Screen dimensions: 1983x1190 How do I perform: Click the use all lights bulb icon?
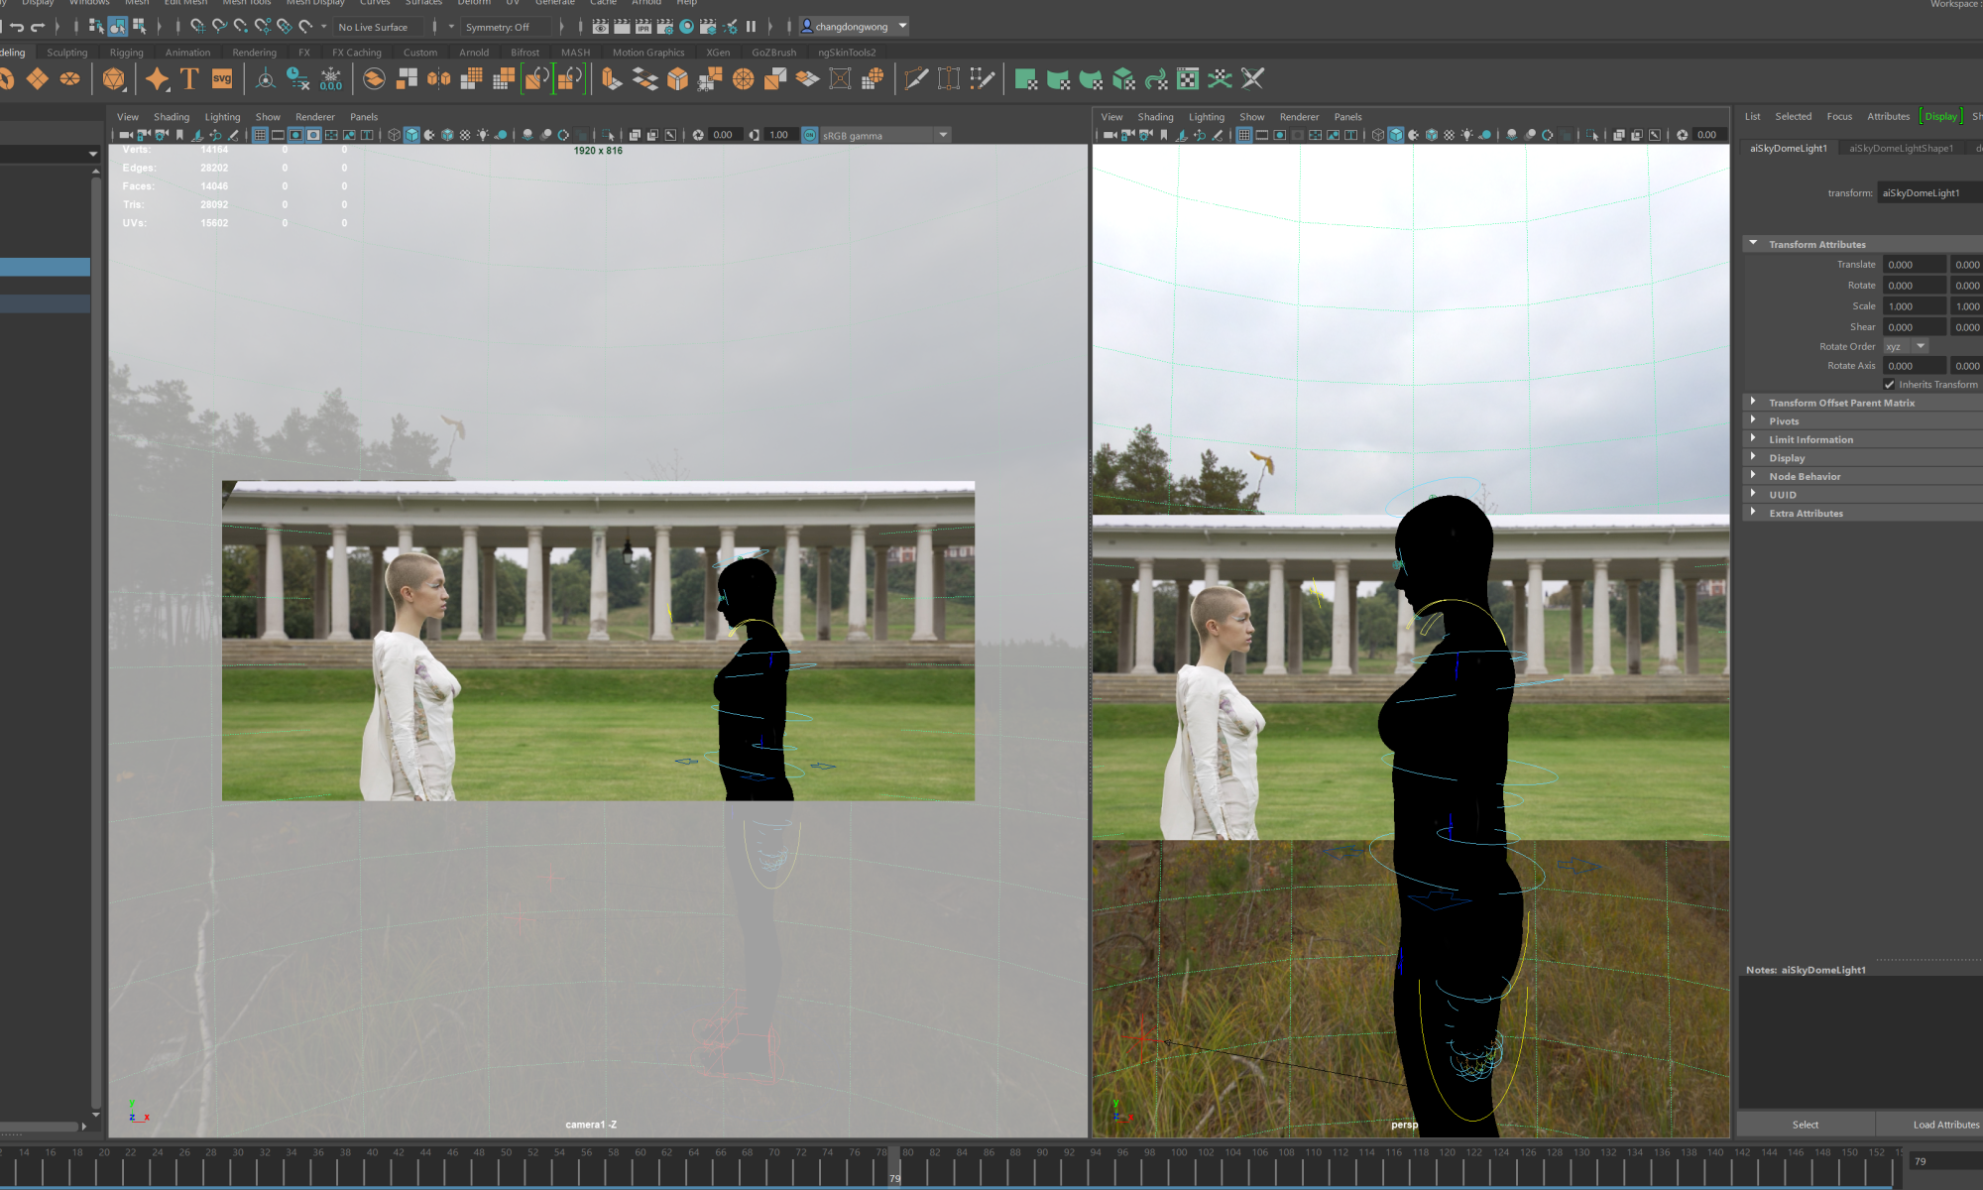click(x=483, y=135)
